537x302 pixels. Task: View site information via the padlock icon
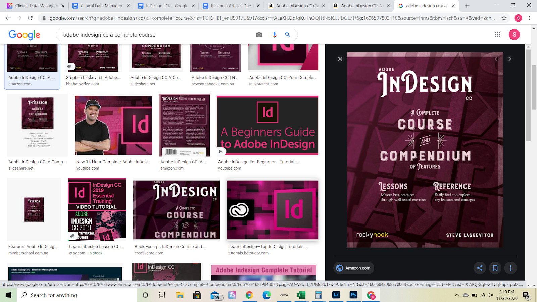(x=44, y=18)
